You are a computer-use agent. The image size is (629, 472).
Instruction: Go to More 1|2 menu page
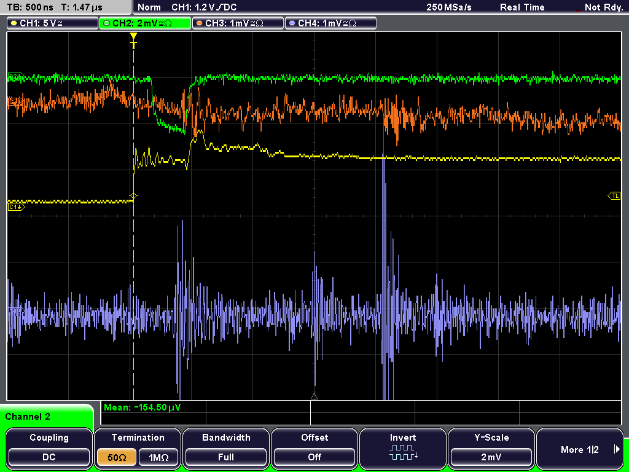click(579, 449)
